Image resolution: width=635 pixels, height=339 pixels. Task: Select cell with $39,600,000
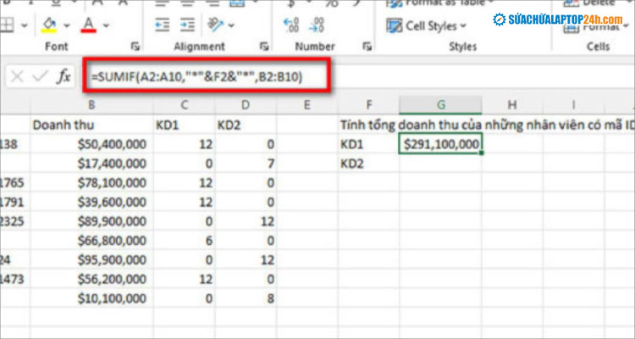pos(91,202)
